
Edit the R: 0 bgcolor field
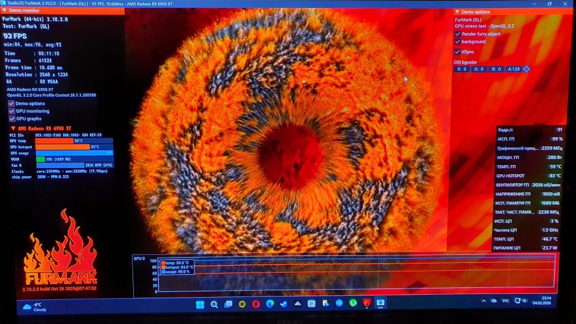462,69
